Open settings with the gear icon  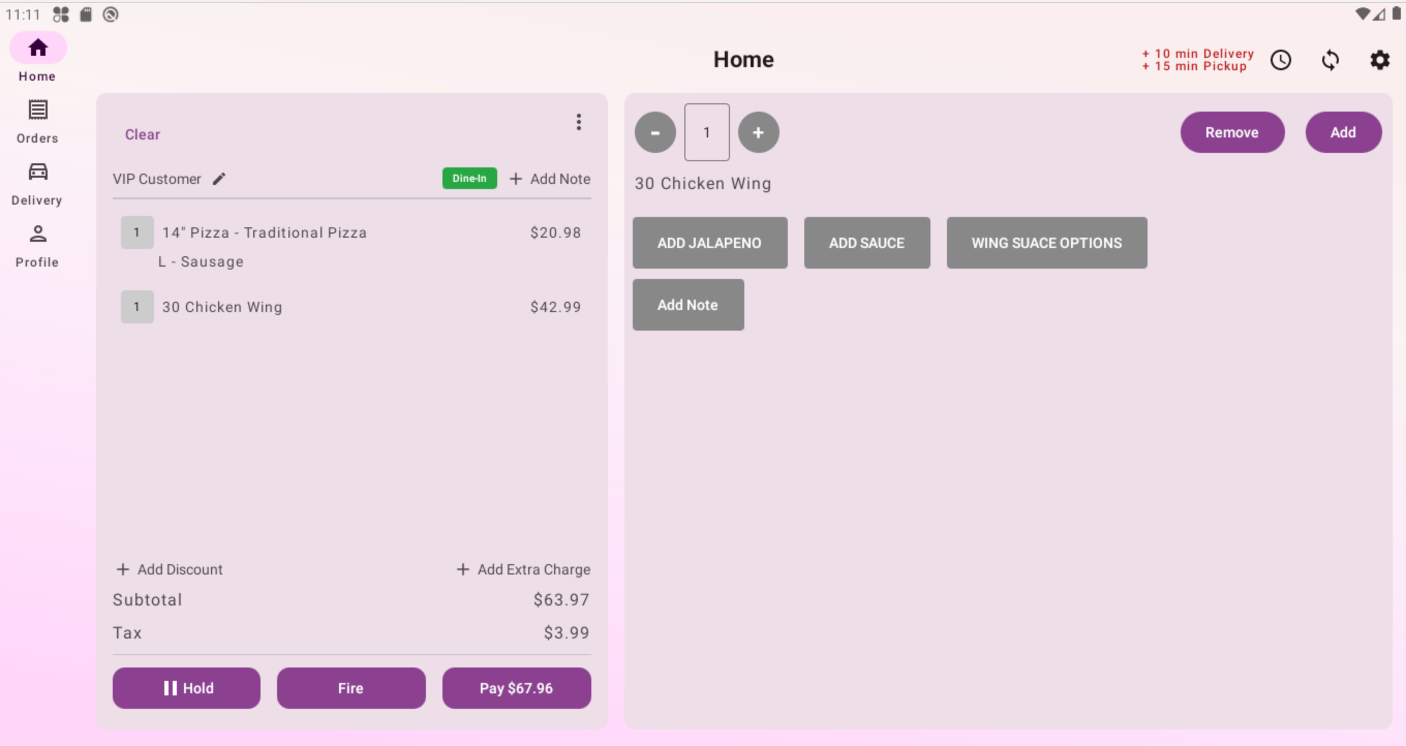click(1379, 60)
